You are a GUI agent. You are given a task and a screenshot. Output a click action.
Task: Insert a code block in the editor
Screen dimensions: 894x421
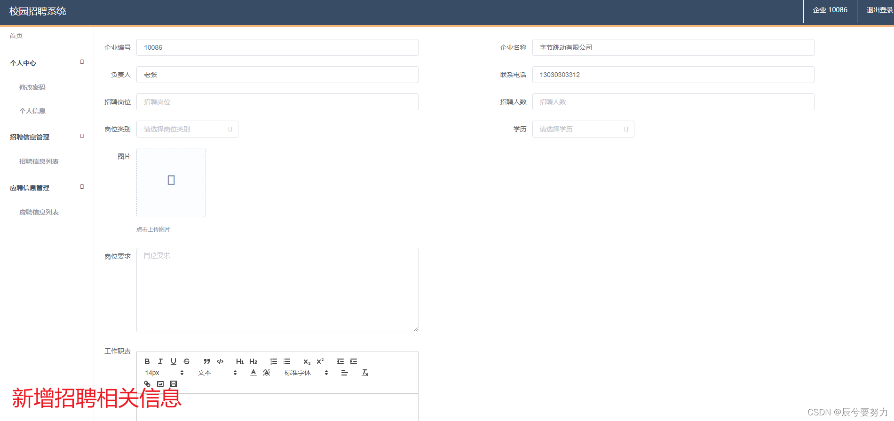pos(220,361)
